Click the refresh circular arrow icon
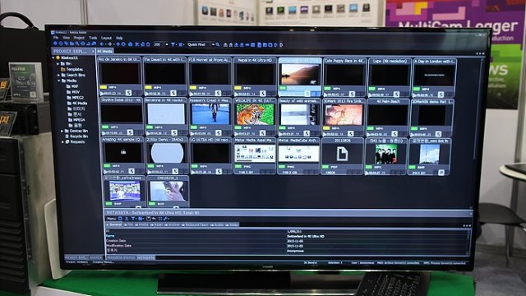Screen dimensions: 526x296 [123, 44]
